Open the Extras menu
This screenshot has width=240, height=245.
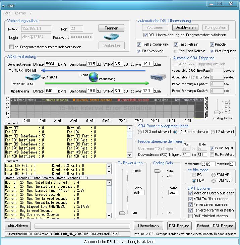pos(20,13)
